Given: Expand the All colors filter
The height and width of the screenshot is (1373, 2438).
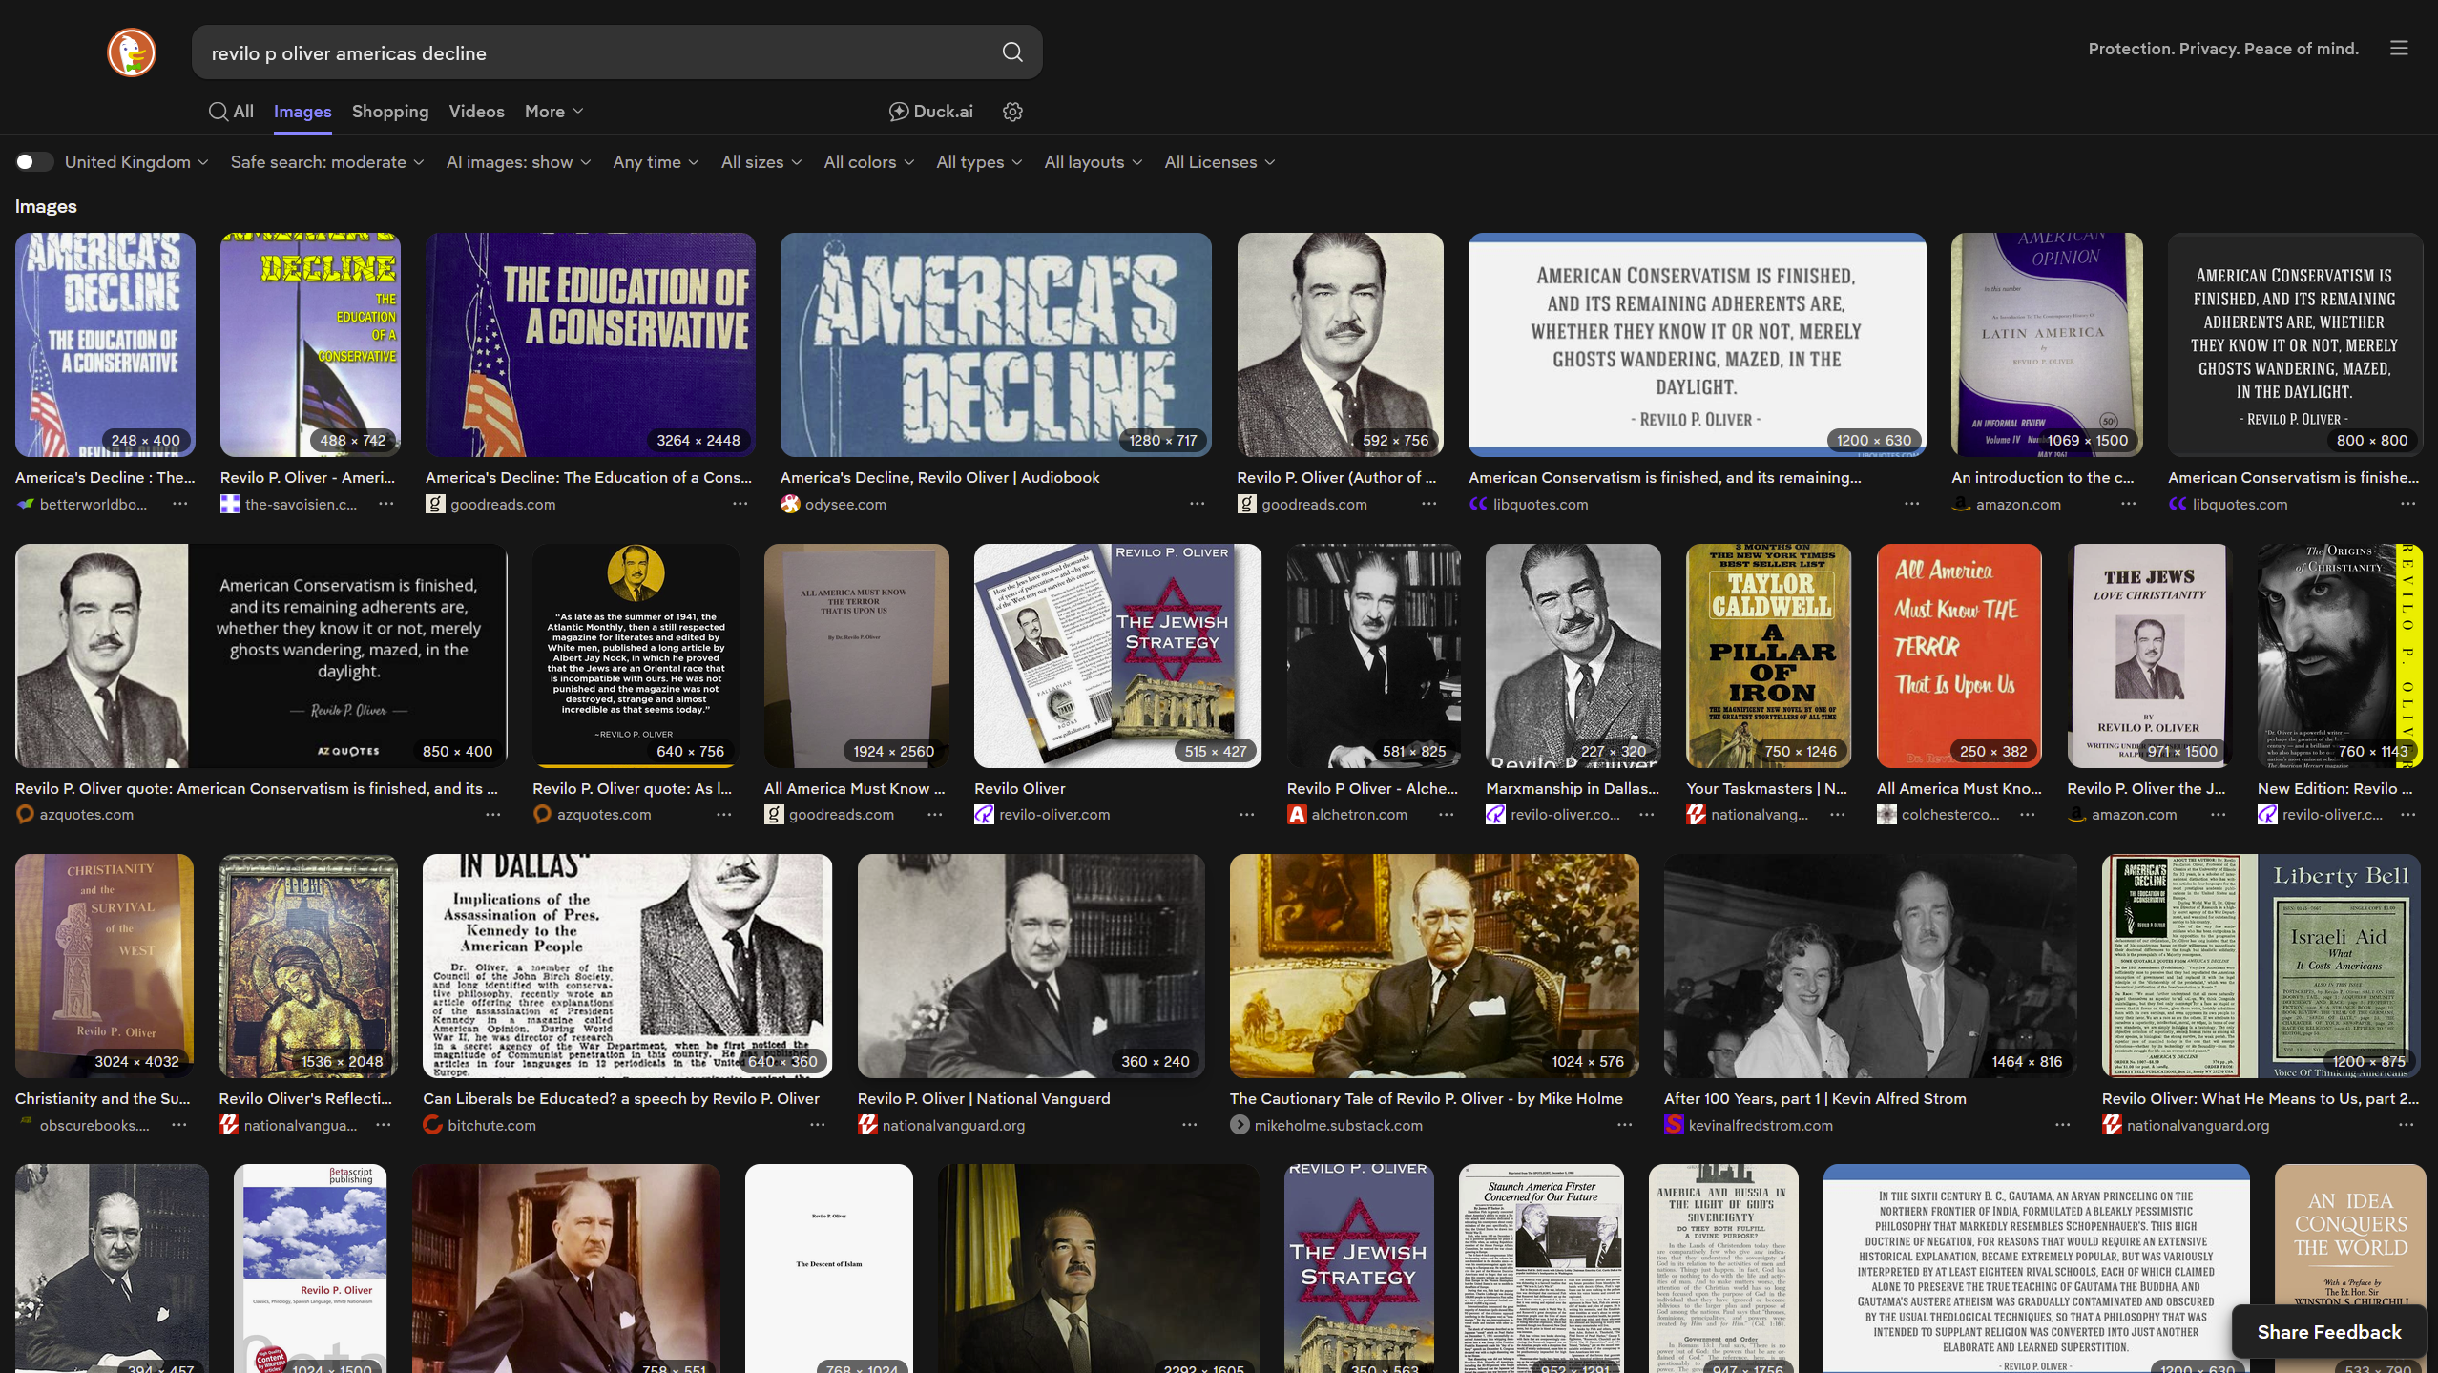Looking at the screenshot, I should 869,162.
